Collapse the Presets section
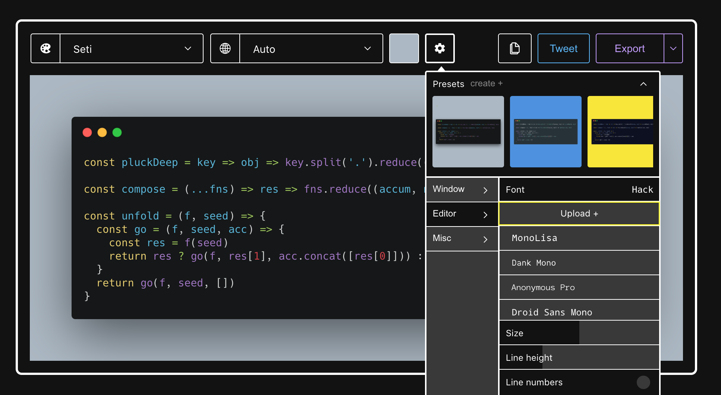 pos(643,84)
